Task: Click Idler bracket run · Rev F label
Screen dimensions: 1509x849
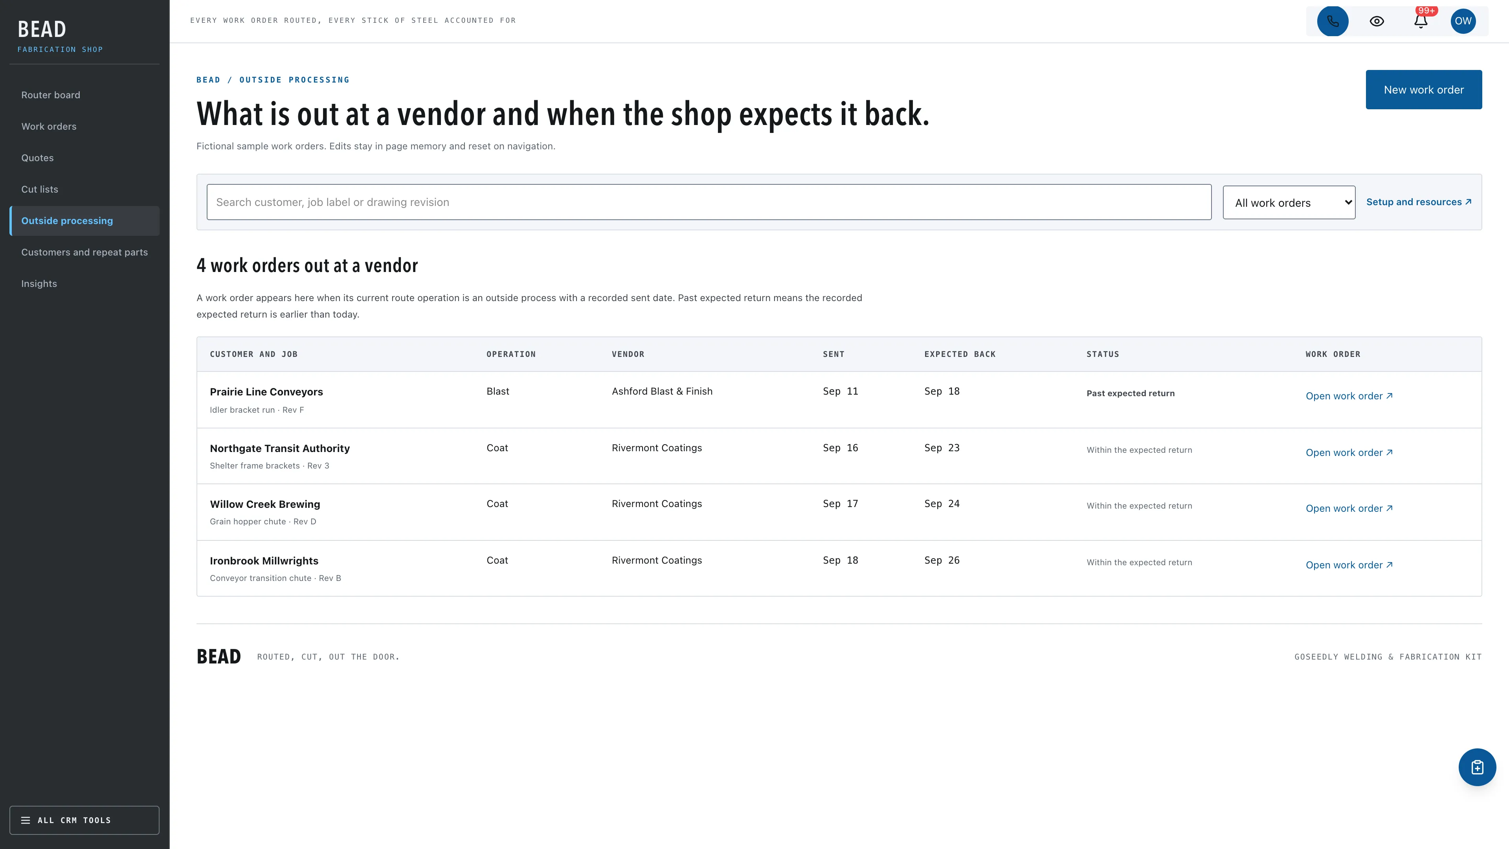Action: tap(257, 410)
